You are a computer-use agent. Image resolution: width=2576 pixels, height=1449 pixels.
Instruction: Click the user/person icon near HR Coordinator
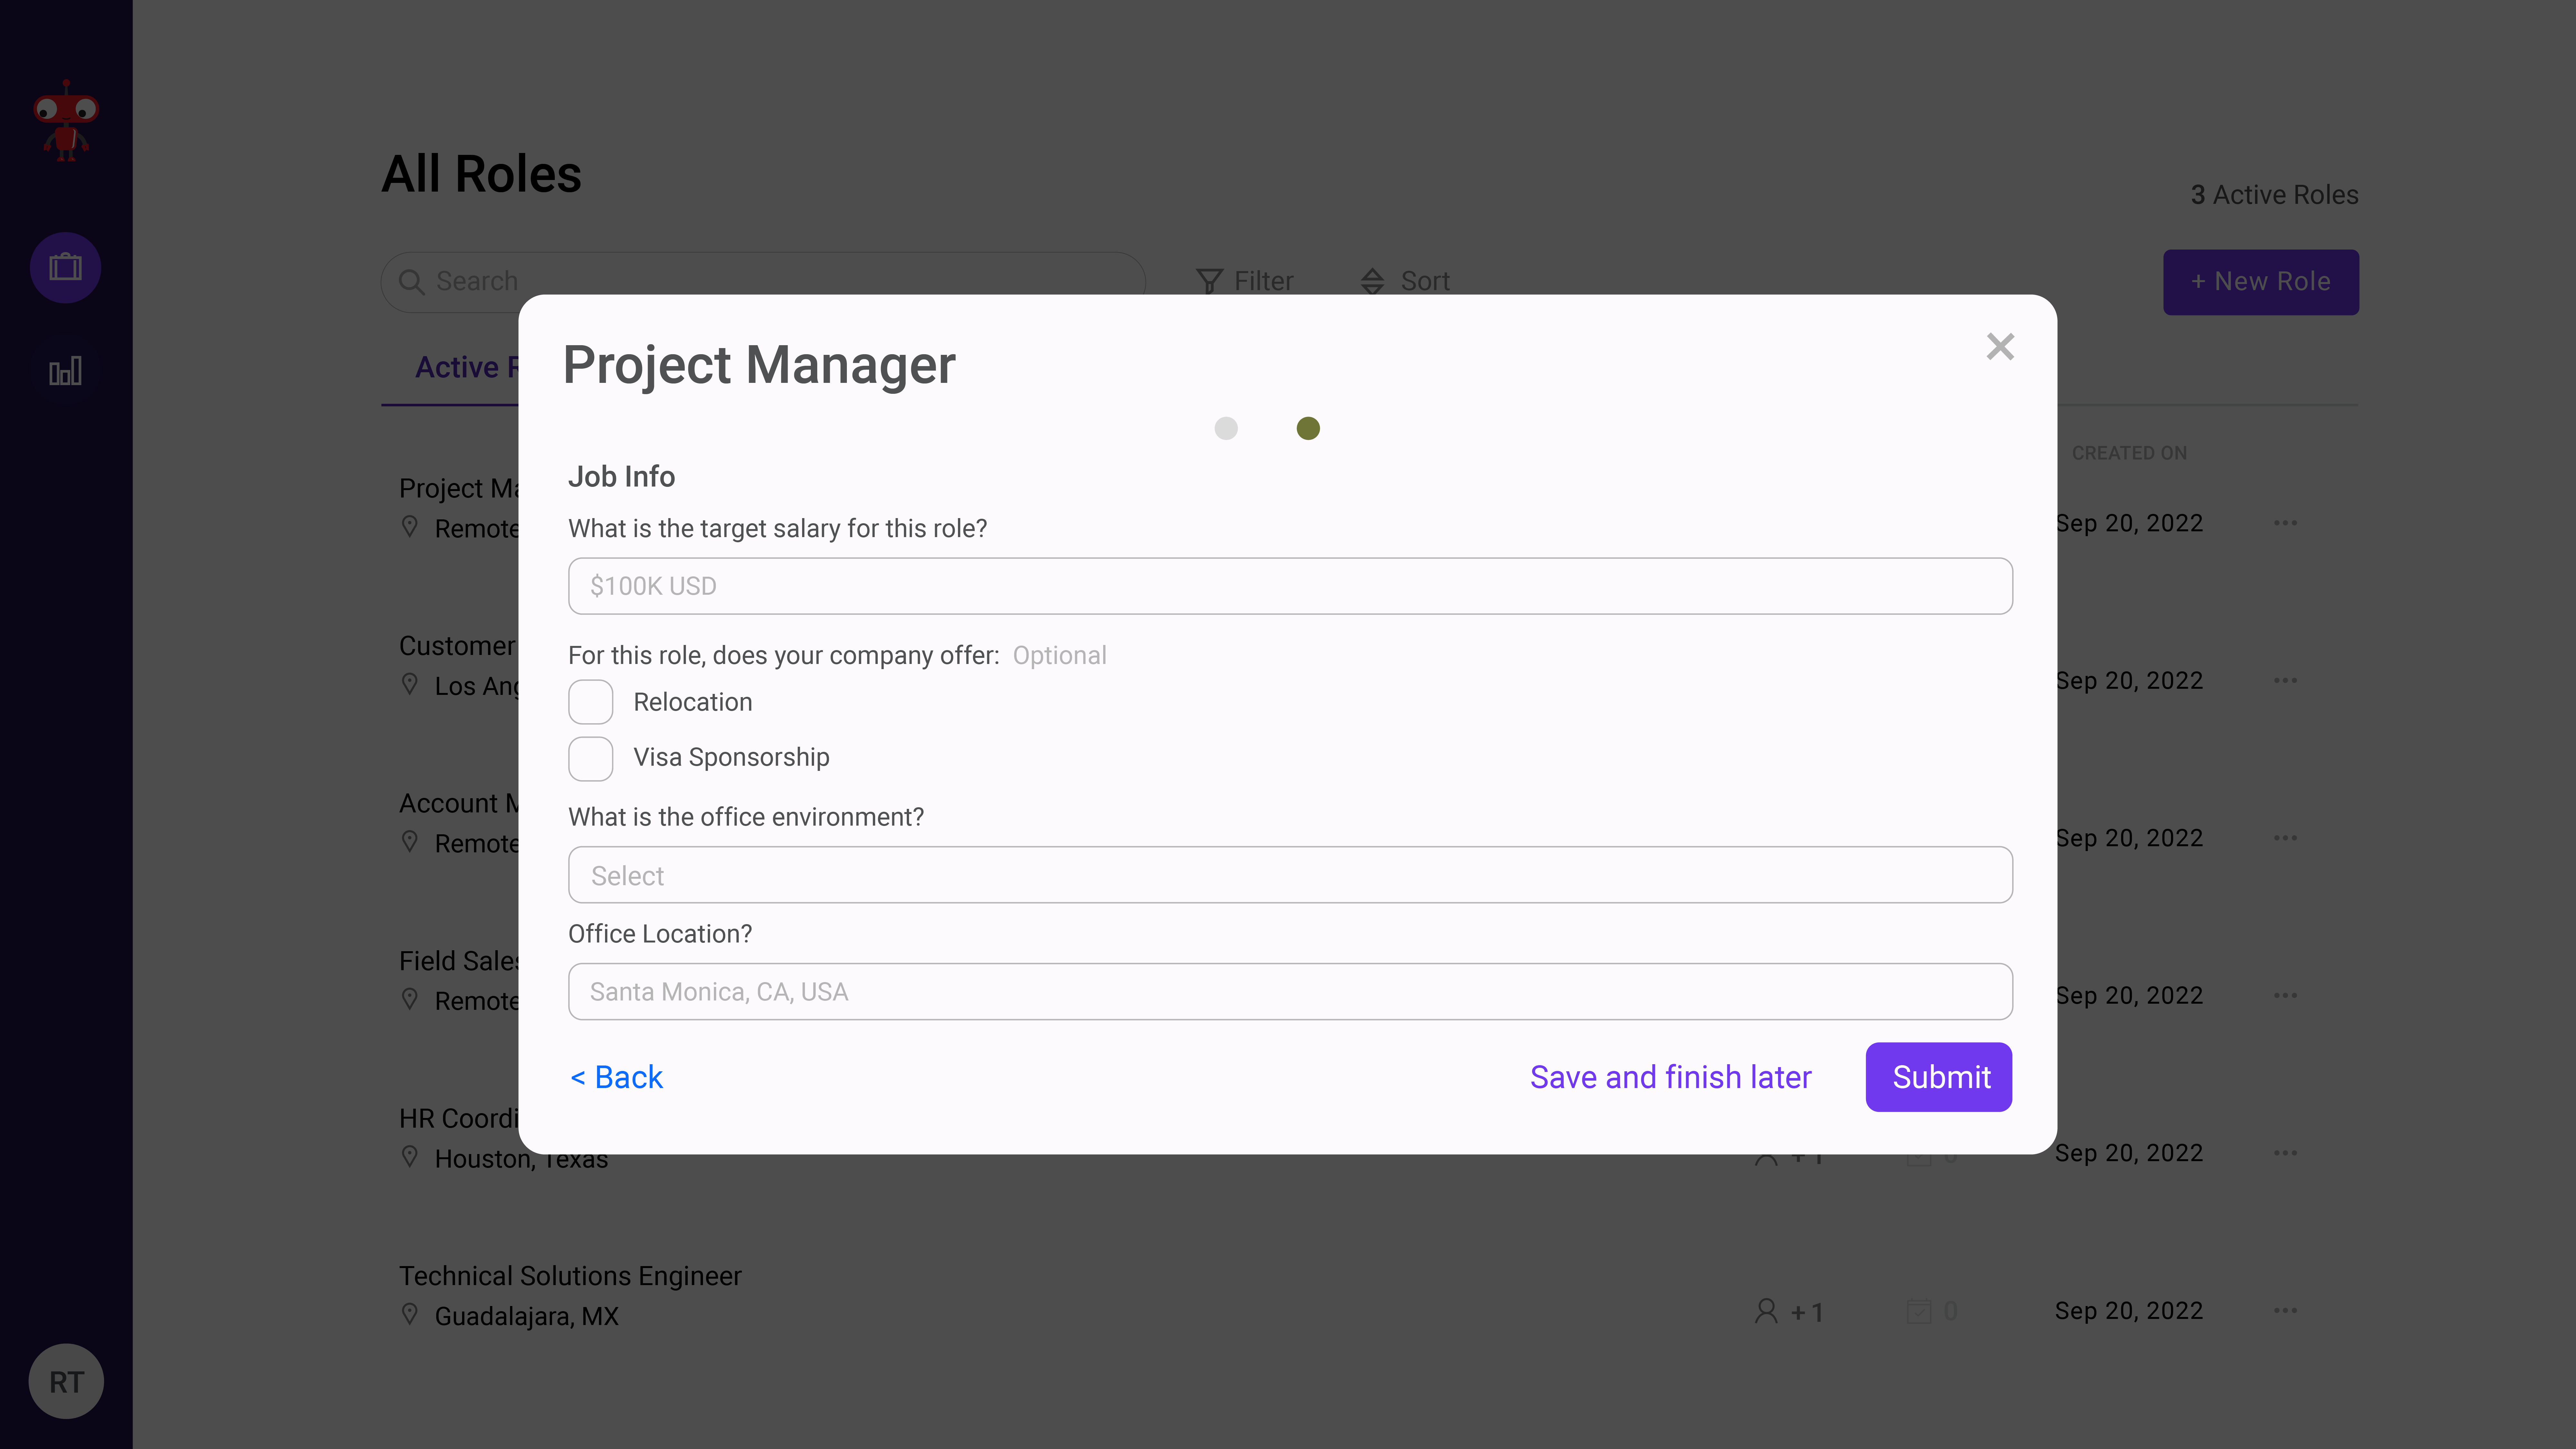pyautogui.click(x=1766, y=1152)
